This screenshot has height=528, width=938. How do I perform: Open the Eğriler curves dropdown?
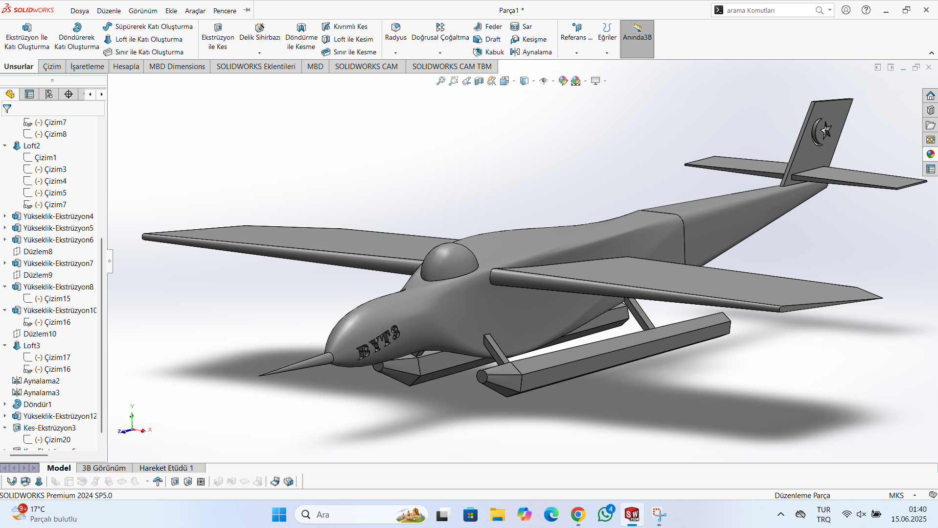point(607,52)
